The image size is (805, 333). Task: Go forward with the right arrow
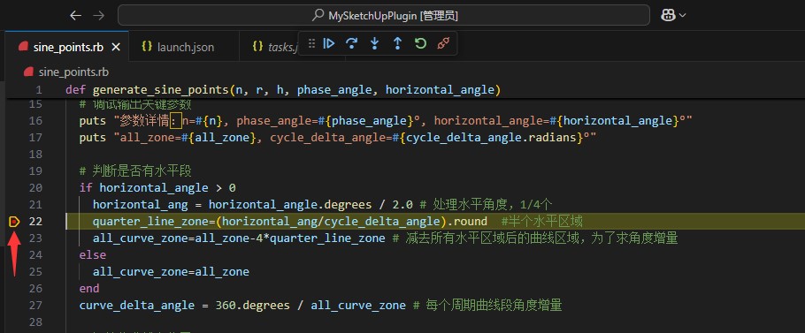click(98, 15)
